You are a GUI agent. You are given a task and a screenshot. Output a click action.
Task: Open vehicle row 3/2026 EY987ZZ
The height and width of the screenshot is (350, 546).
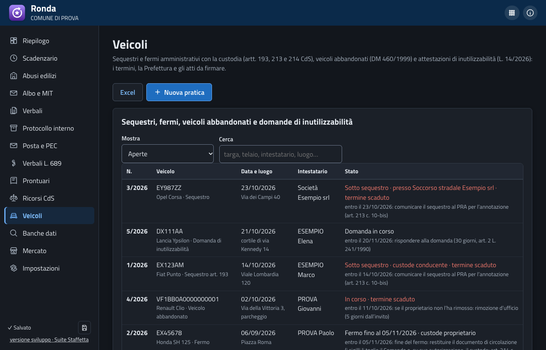point(322,201)
